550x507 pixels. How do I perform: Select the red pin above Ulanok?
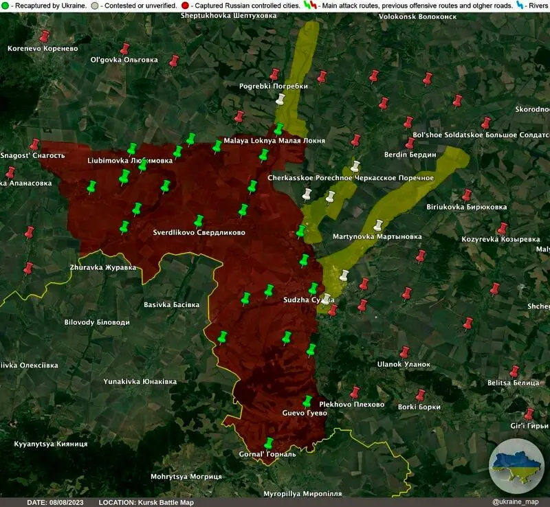(404, 352)
